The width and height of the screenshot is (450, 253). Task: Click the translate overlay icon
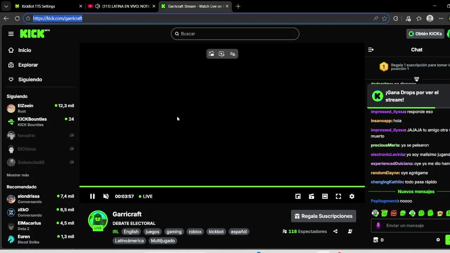[x=232, y=54]
